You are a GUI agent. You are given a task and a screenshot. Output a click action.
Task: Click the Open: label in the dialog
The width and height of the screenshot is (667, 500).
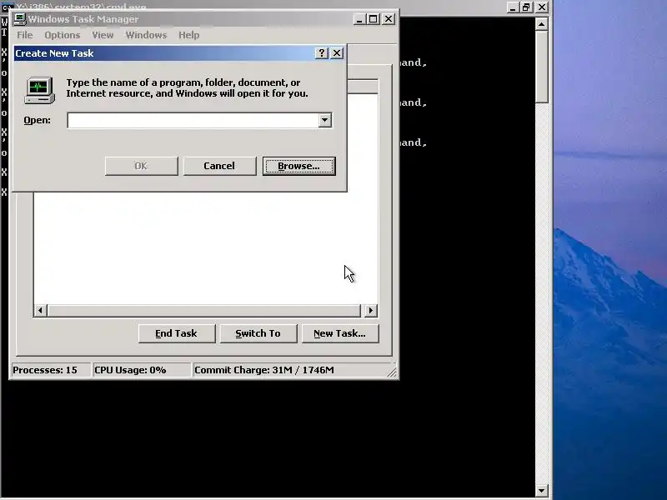click(x=37, y=120)
